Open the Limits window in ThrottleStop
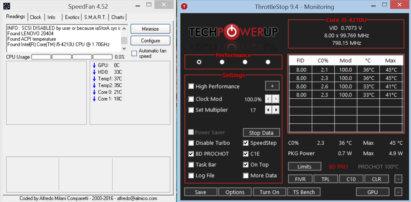The height and width of the screenshot is (202, 411). point(304,167)
